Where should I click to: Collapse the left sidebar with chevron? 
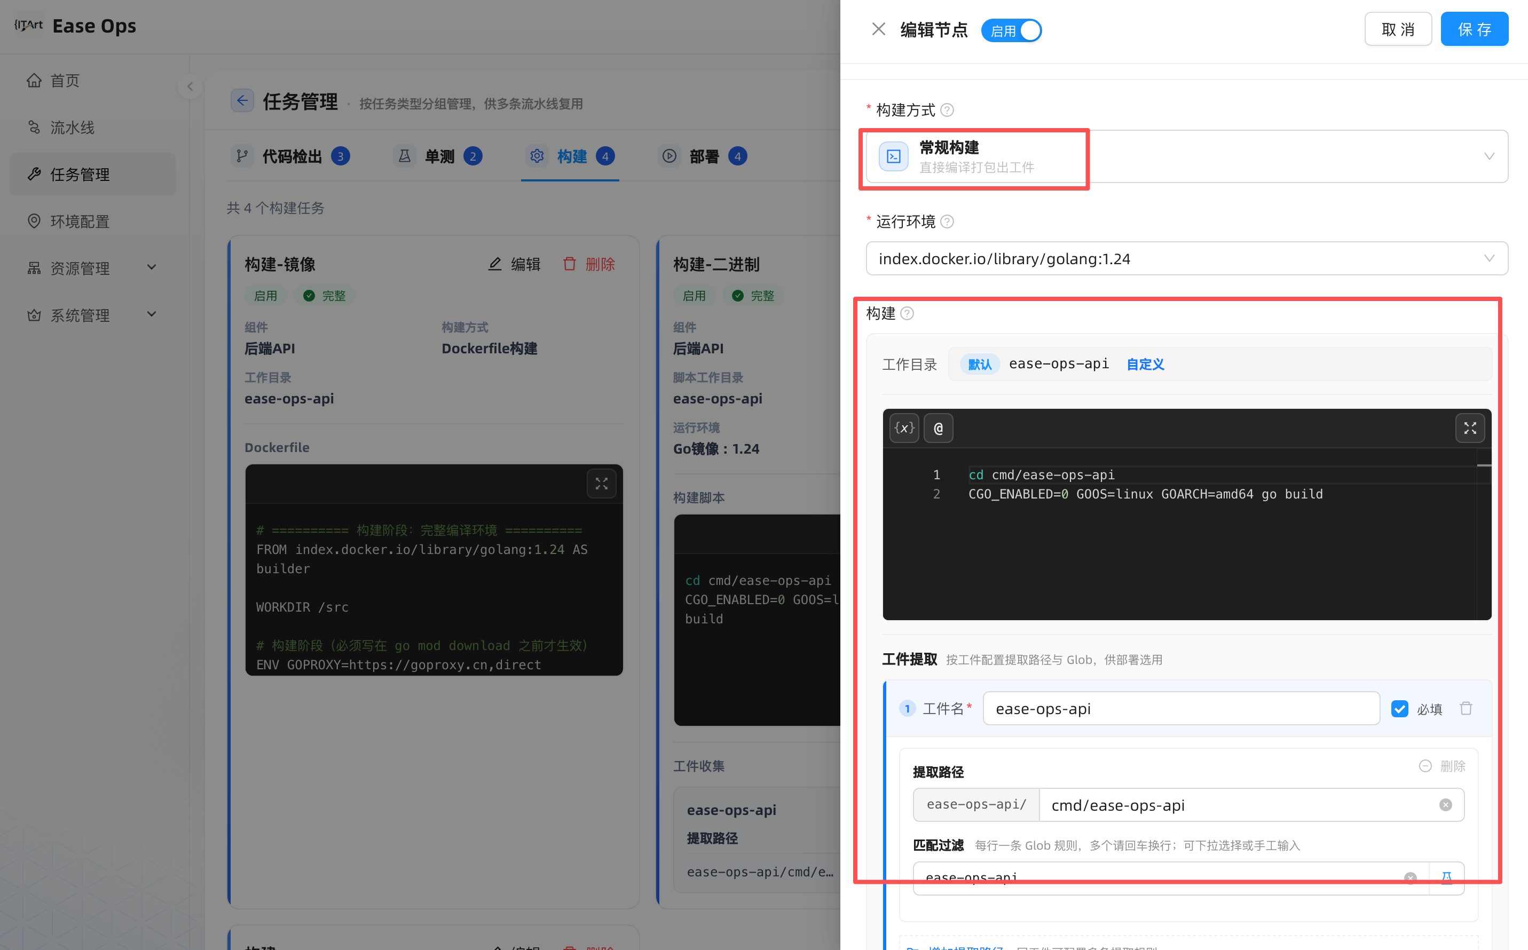[190, 86]
